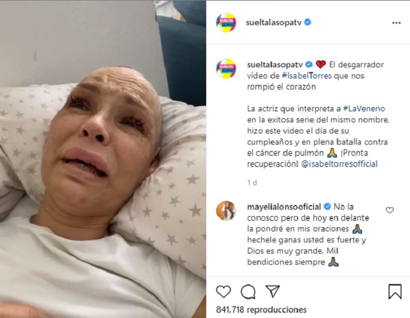Open the three-dot more options menu

397,23
